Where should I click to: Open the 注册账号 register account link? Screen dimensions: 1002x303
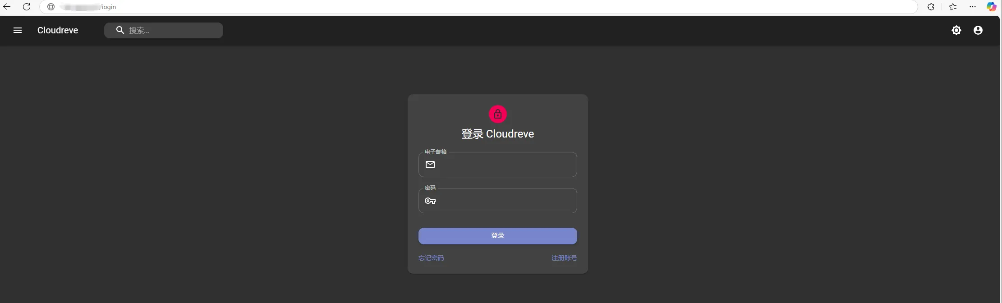(564, 258)
